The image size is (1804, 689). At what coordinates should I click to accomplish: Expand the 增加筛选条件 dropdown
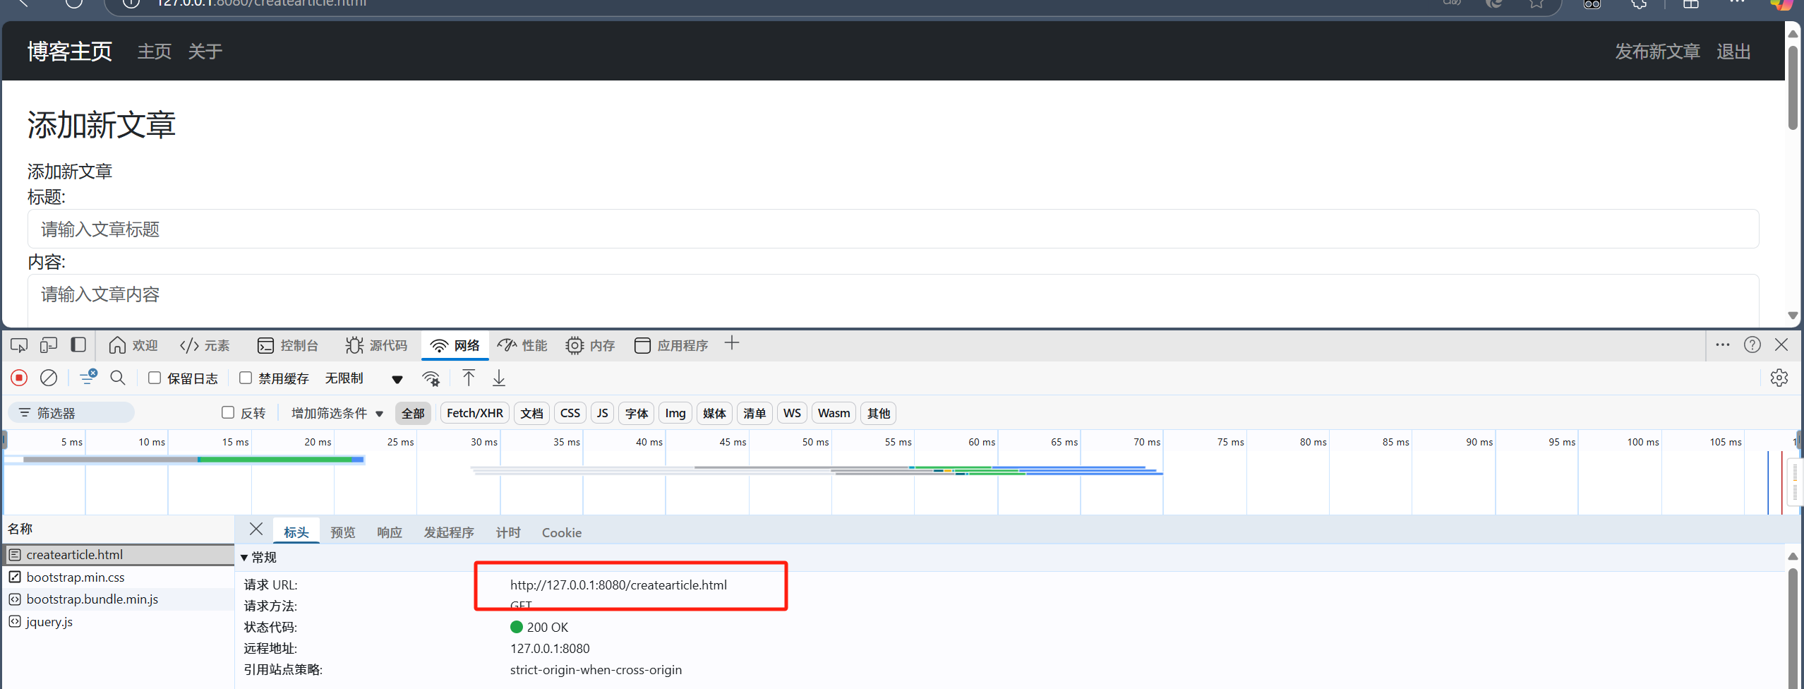pos(337,414)
